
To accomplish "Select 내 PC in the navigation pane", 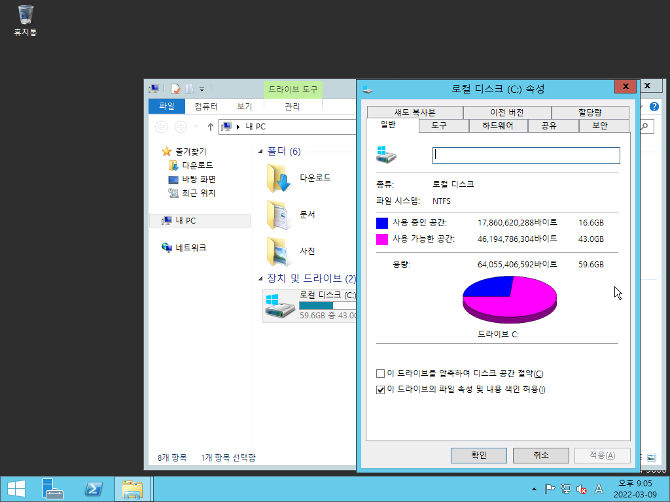I will click(200, 221).
